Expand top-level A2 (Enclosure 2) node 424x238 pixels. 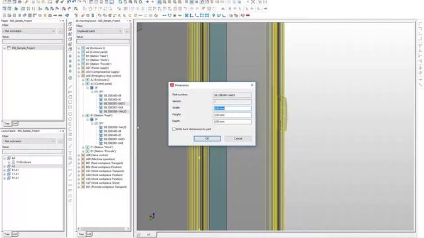79,48
